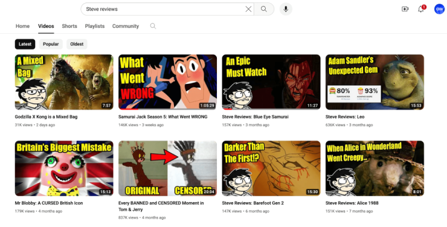Image resolution: width=447 pixels, height=227 pixels.
Task: Open 'Samurai Jack Season 5: What Went WRONG' title
Action: [162, 117]
